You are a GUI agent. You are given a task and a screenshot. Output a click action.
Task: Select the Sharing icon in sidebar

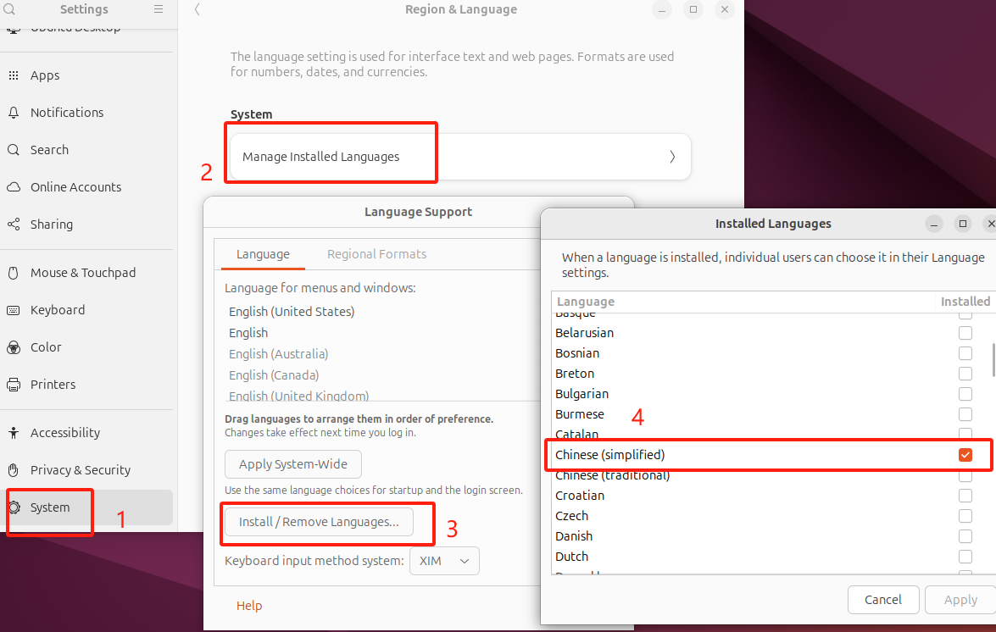coord(14,225)
